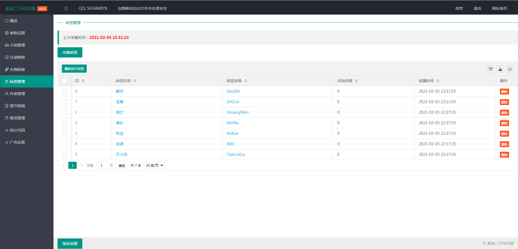The width and height of the screenshot is (518, 249).
Task: Sort by 点击热度 column arrows
Action: coord(356,81)
